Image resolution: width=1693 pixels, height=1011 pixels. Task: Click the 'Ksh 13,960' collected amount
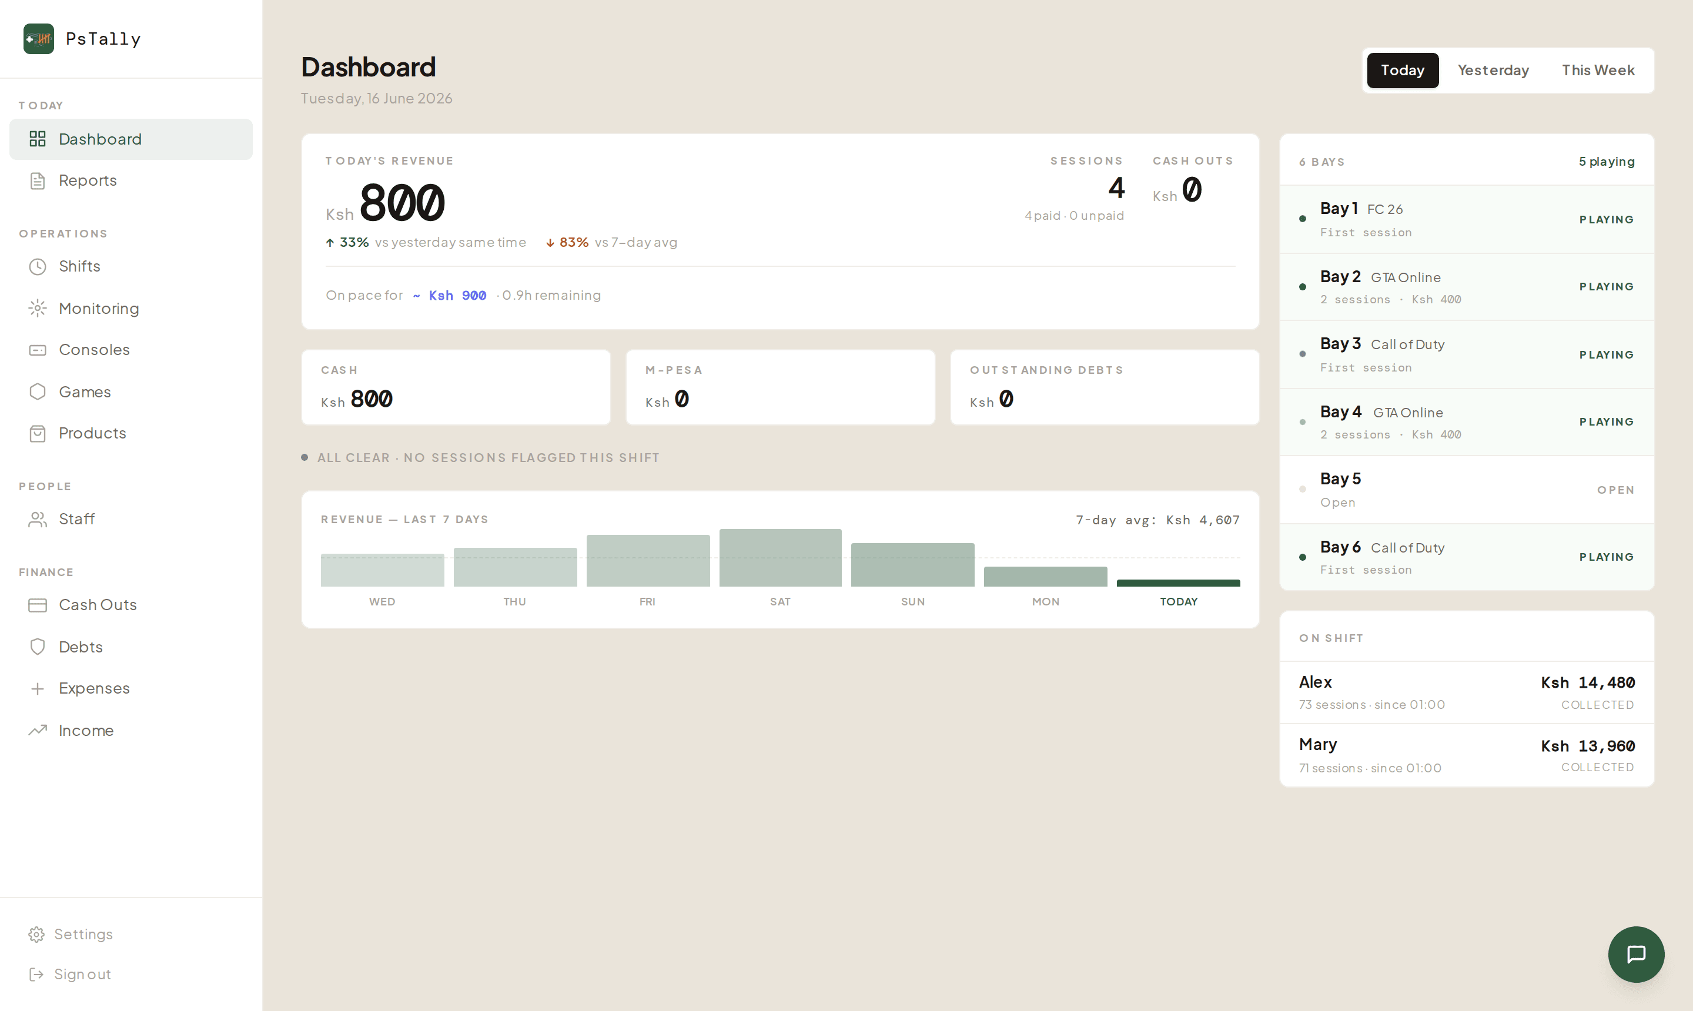coord(1587,746)
